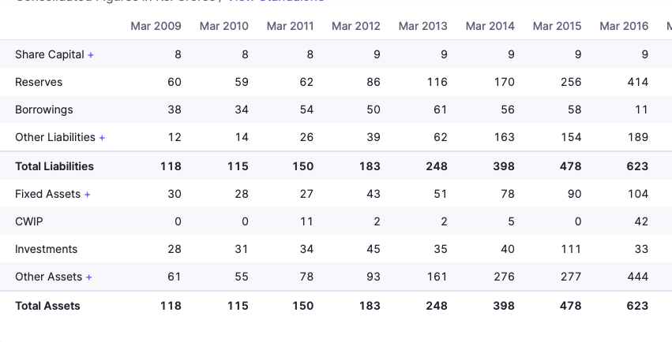Select the Mar 2012 column header
The height and width of the screenshot is (342, 672).
(356, 26)
